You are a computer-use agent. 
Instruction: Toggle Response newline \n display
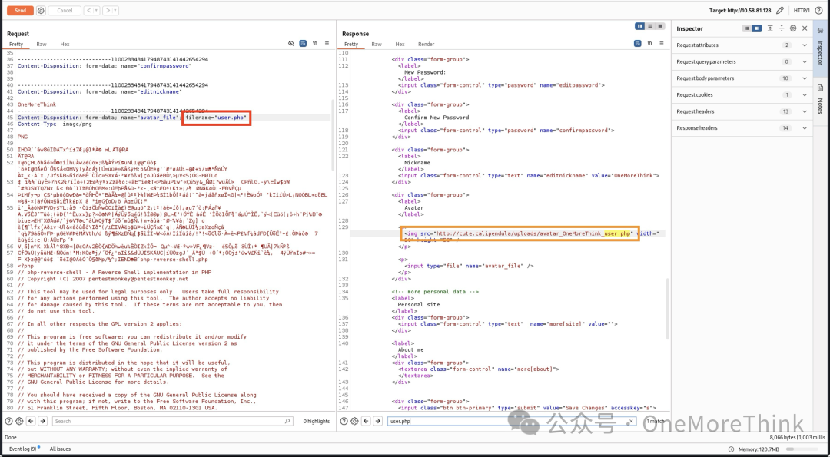(650, 43)
